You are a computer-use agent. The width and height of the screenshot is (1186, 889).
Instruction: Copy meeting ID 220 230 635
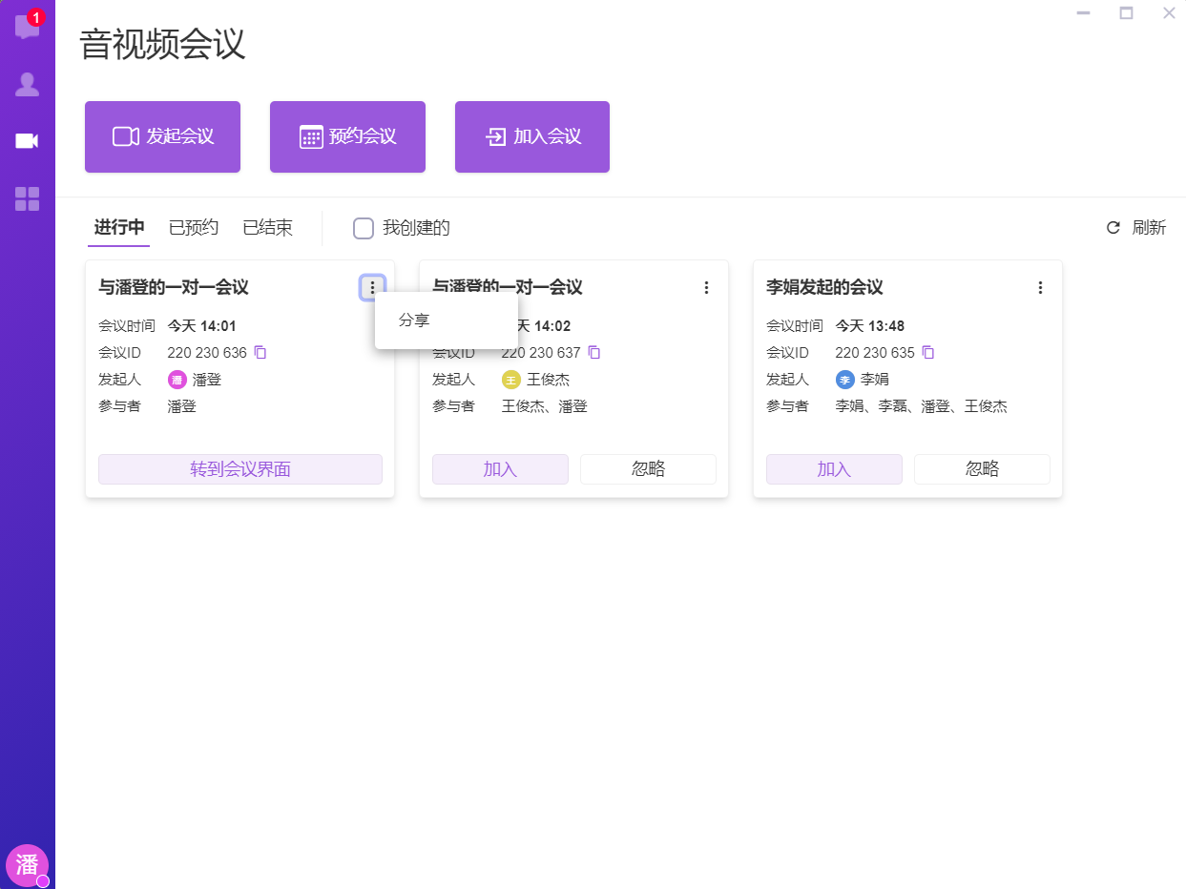(928, 353)
